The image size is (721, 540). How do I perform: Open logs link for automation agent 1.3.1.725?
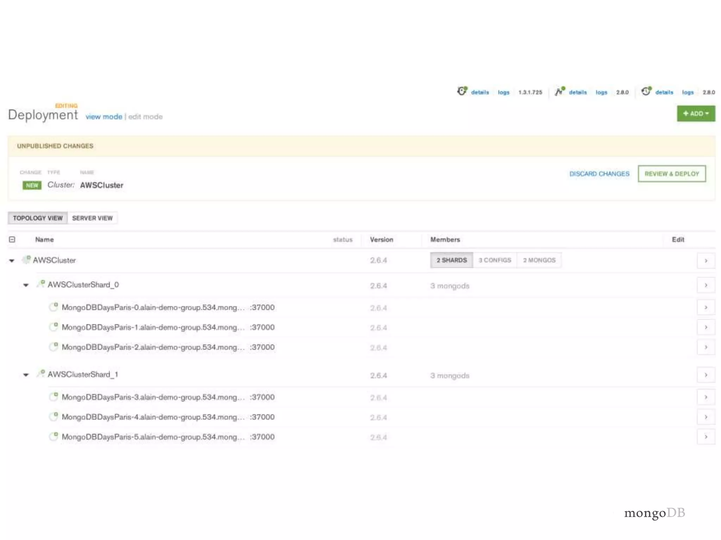503,92
